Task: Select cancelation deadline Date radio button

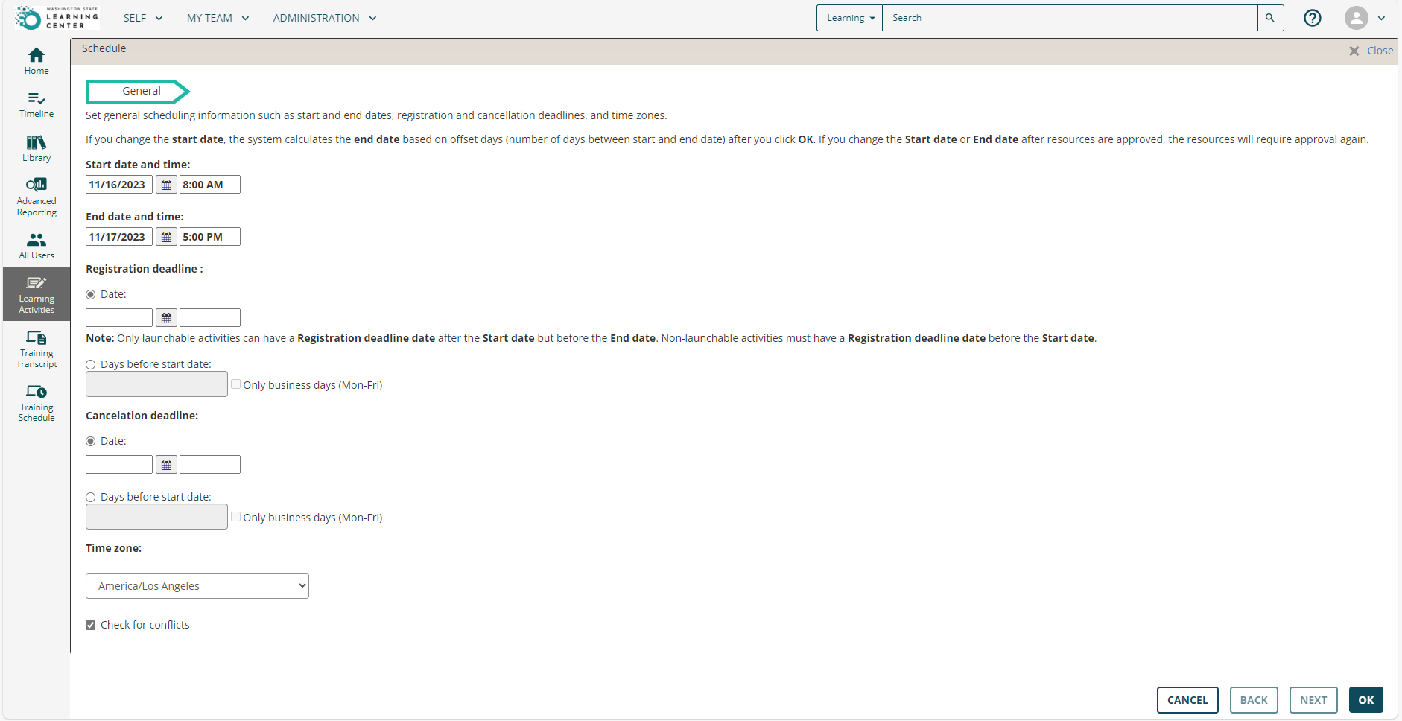Action: (91, 442)
